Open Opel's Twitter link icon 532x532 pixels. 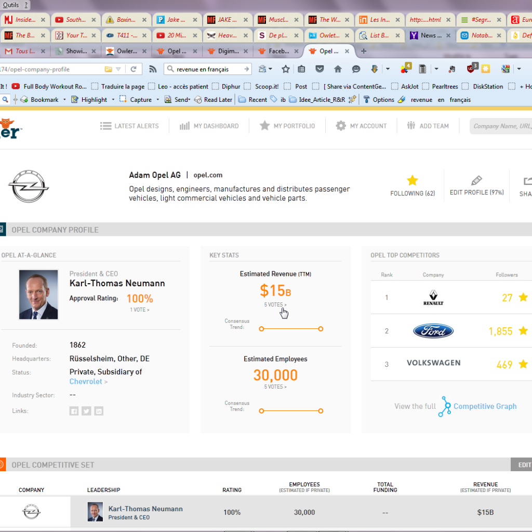click(86, 411)
